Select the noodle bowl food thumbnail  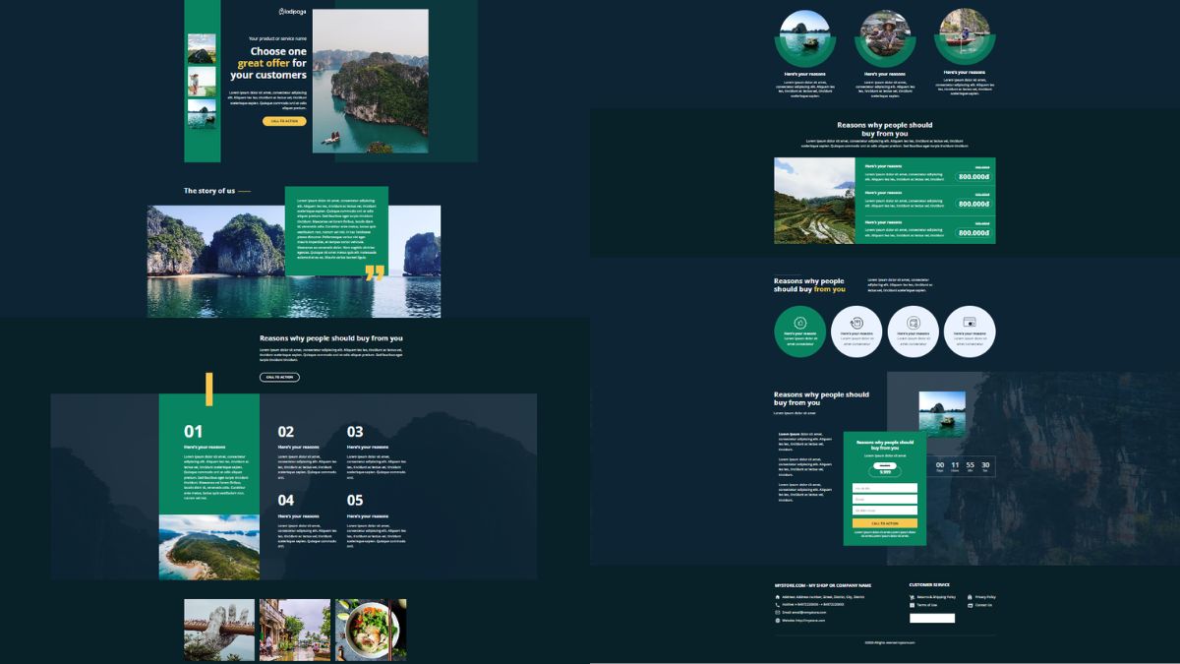(371, 630)
